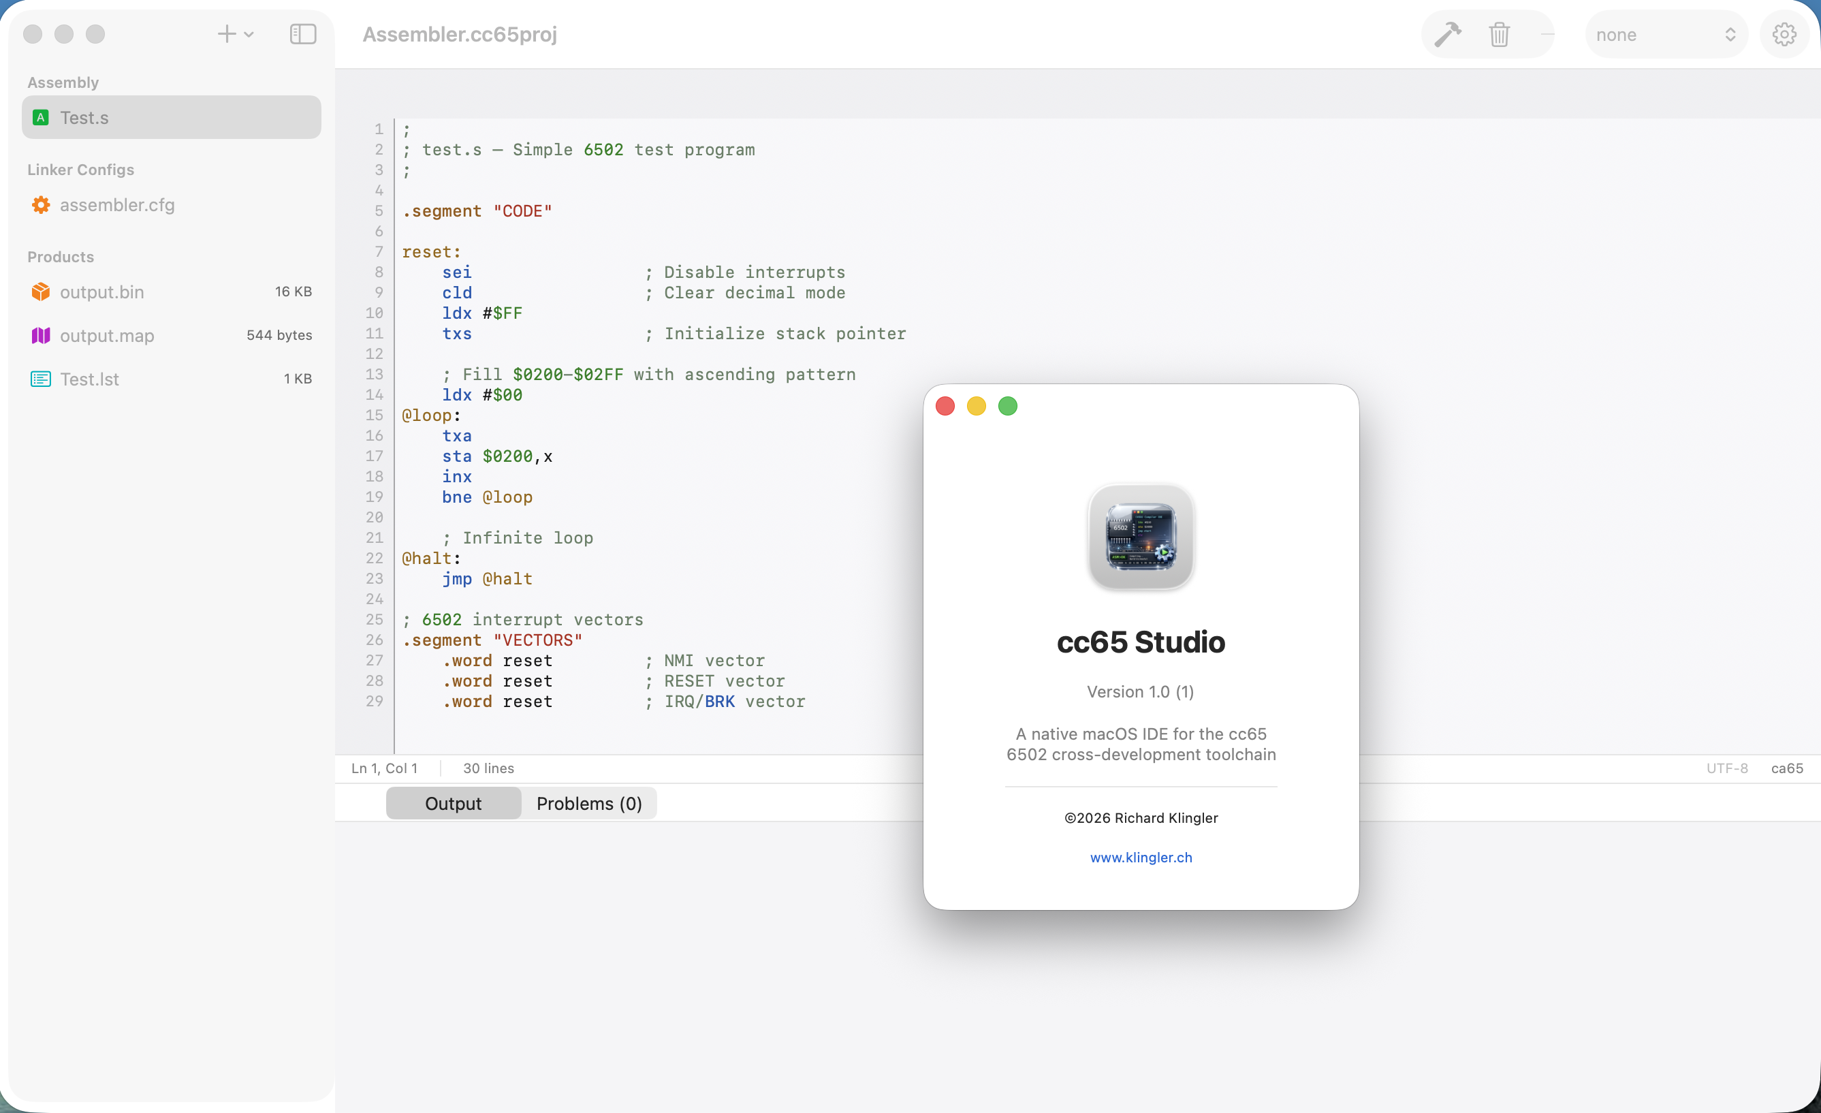Expand the chevron next to plus button
The image size is (1821, 1113).
249,35
